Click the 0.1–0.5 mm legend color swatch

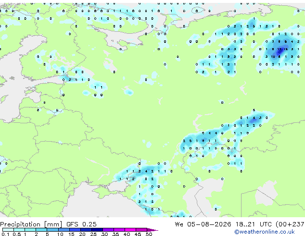[x=8, y=230]
